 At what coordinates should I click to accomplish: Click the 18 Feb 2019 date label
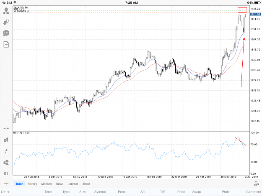tap(154, 177)
